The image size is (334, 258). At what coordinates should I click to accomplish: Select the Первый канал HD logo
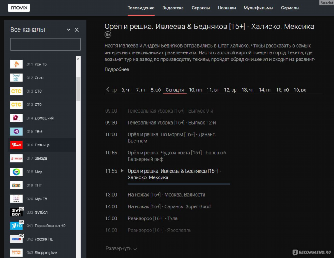(x=17, y=226)
